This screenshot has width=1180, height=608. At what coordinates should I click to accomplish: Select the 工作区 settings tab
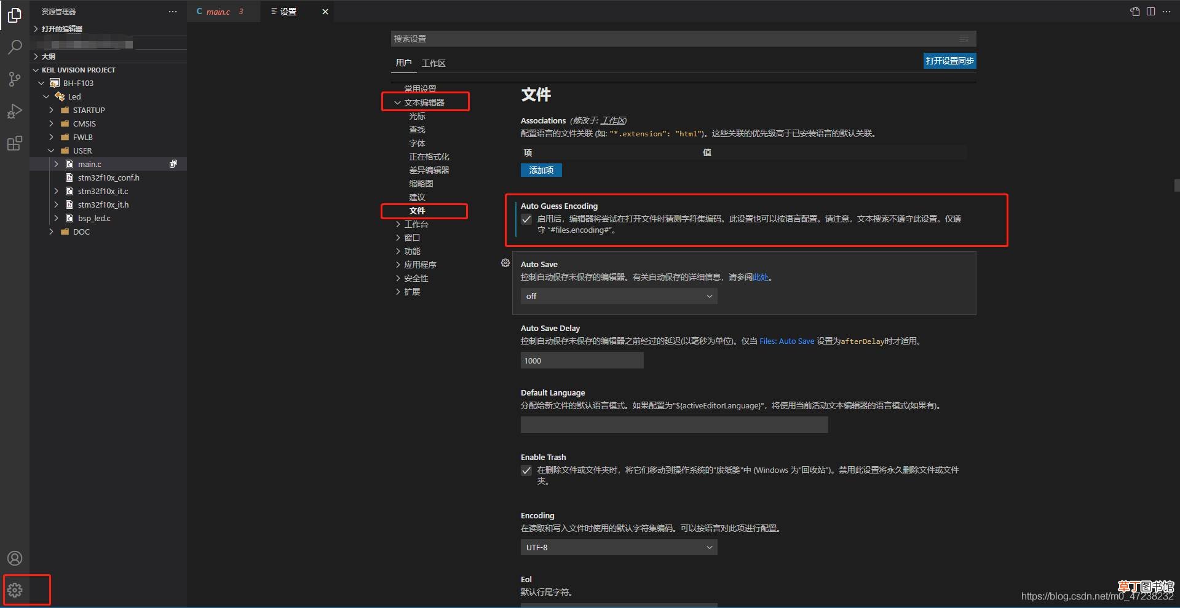coord(434,63)
